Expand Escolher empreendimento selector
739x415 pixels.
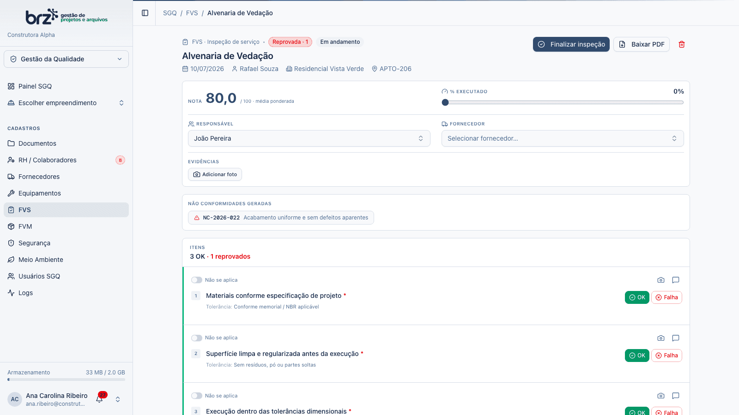(66, 103)
